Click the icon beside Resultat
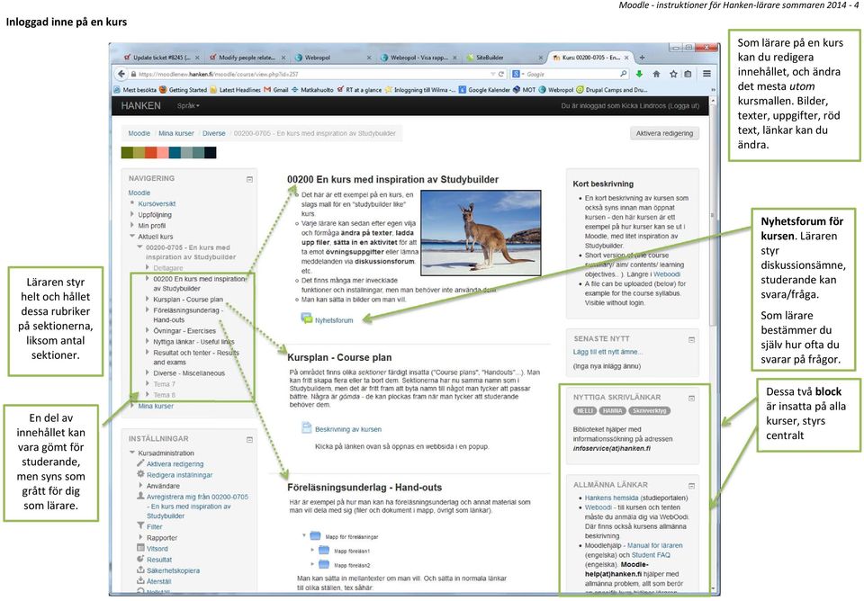864x601 pixels. [x=140, y=559]
